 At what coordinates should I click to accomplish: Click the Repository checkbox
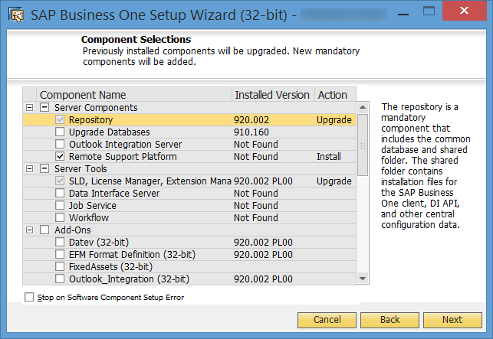point(60,119)
